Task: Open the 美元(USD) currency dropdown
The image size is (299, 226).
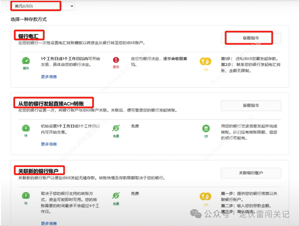Action: (35, 6)
